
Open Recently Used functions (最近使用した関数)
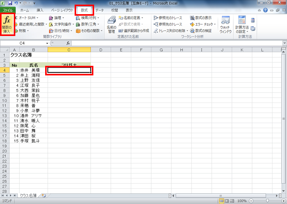(31, 24)
